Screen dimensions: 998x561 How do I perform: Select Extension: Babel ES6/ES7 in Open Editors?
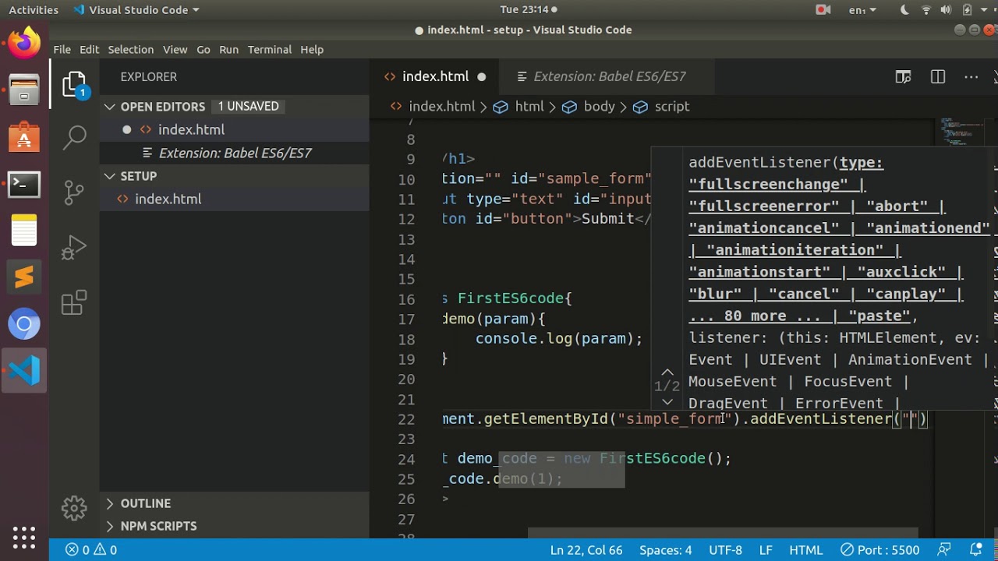[234, 153]
